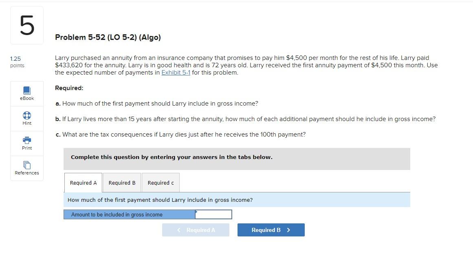
Task: Open the Print tool
Action: 26,143
